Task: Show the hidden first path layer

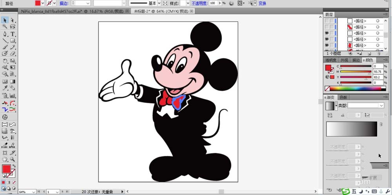Action: click(327, 21)
